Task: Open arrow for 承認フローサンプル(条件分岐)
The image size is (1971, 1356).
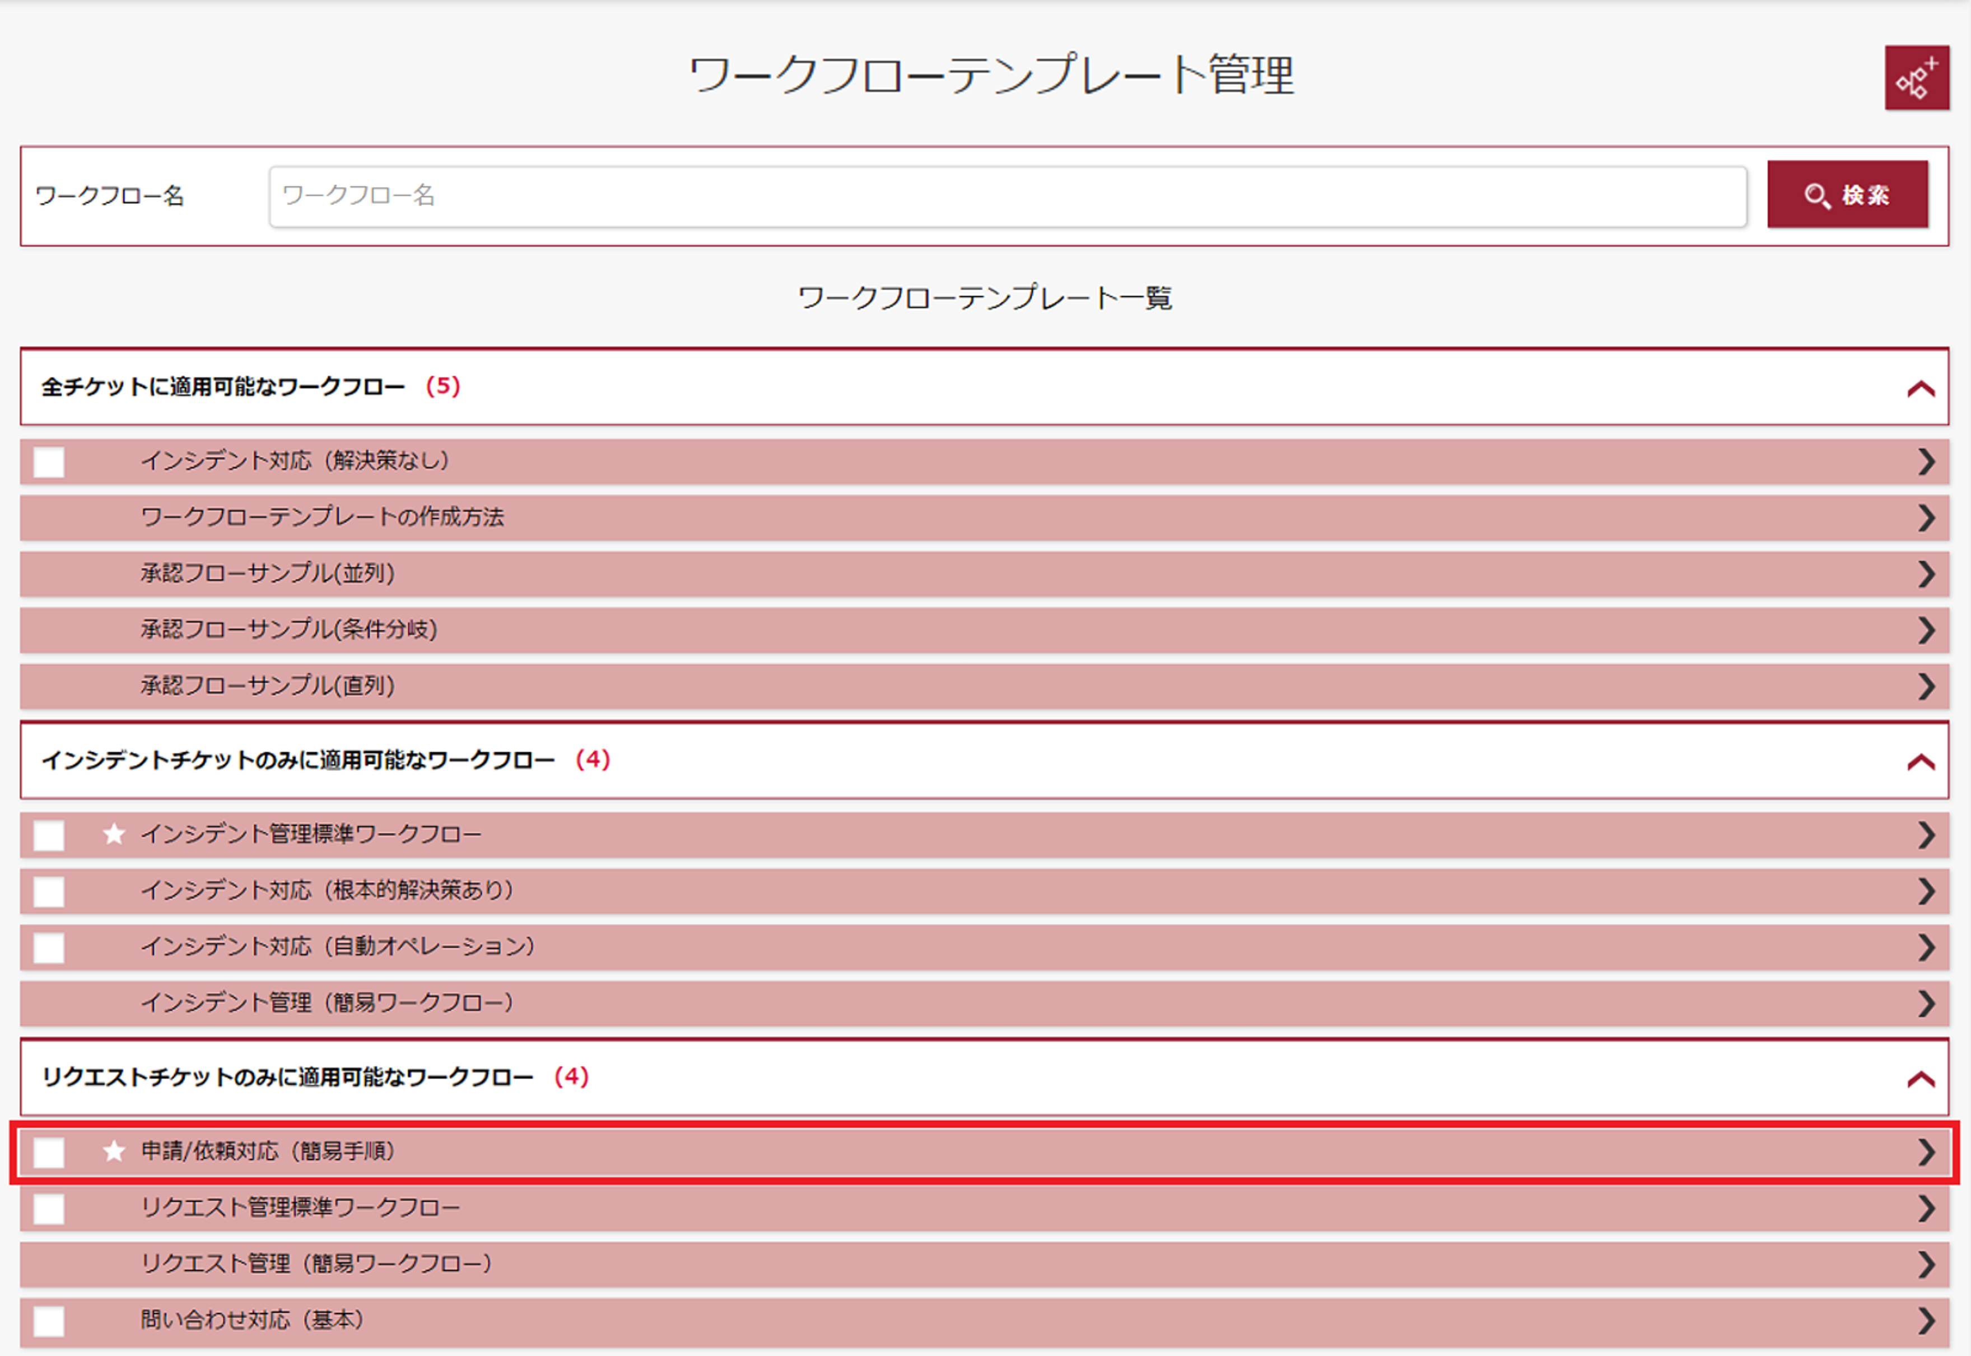Action: (x=1926, y=630)
